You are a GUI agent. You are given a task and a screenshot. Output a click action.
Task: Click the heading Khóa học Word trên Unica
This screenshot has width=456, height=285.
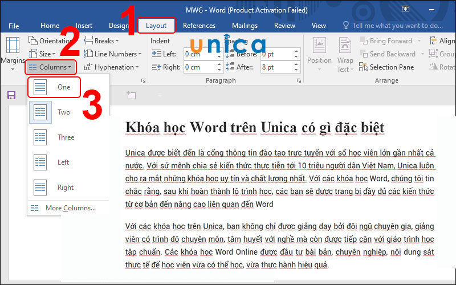click(255, 128)
